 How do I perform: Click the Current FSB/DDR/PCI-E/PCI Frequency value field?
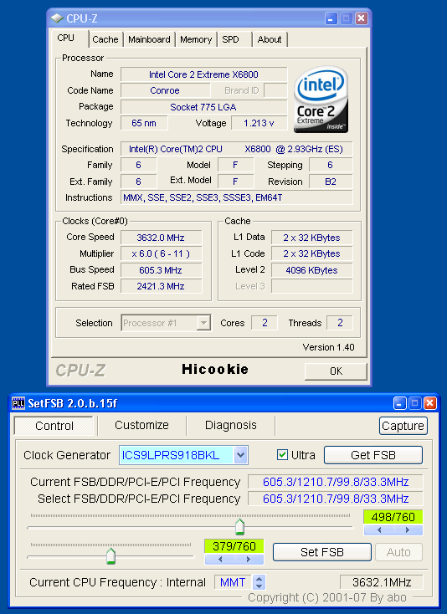(336, 482)
